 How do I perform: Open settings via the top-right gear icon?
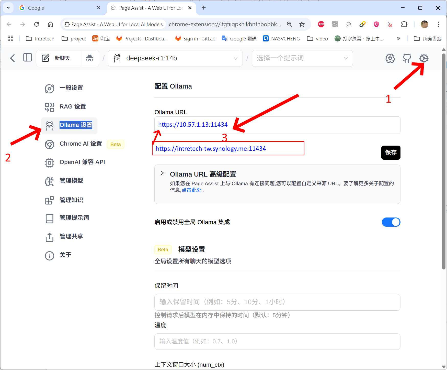[x=424, y=58]
